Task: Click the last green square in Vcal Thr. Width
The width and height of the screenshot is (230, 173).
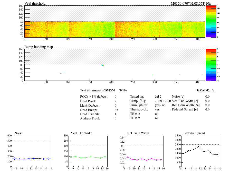Action: [x=105, y=157]
